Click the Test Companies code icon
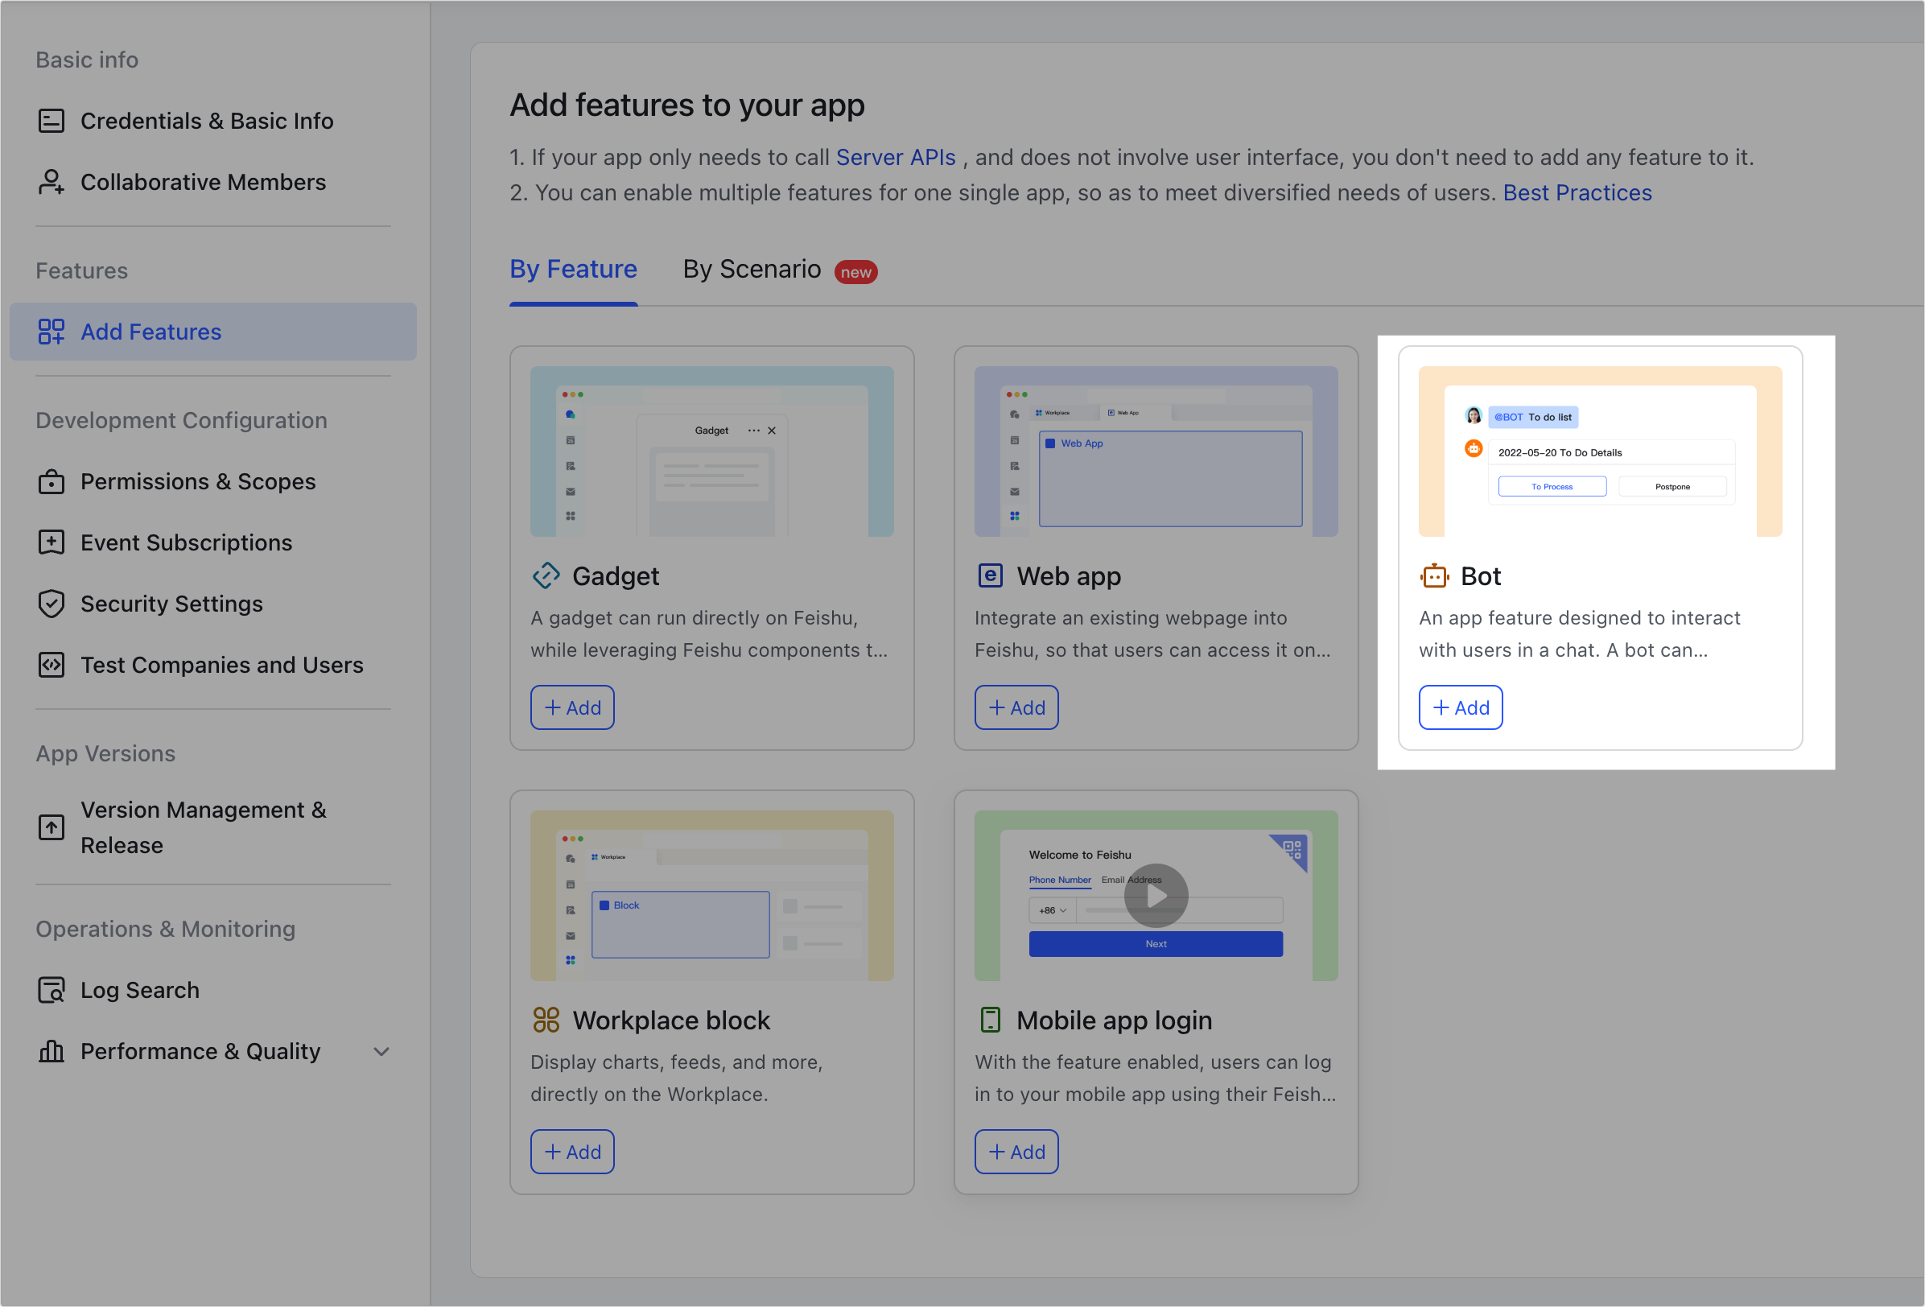The width and height of the screenshot is (1925, 1307). (52, 665)
